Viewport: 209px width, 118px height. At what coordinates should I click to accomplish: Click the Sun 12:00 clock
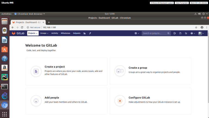click(110, 14)
